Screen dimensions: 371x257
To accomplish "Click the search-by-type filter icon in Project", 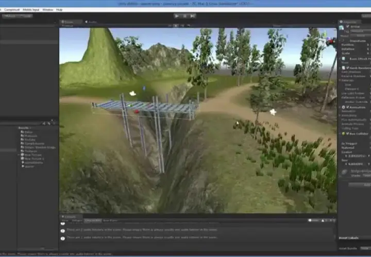I will (44, 123).
